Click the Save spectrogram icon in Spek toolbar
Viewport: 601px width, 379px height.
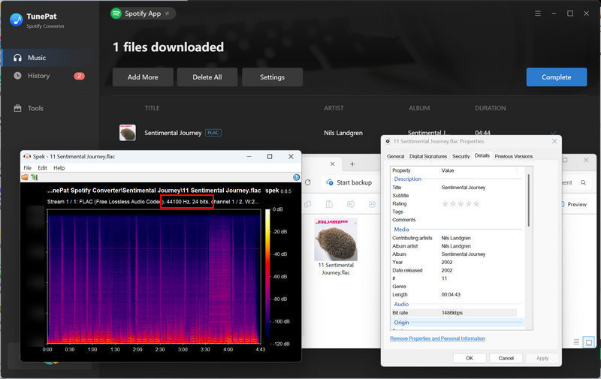coord(34,177)
